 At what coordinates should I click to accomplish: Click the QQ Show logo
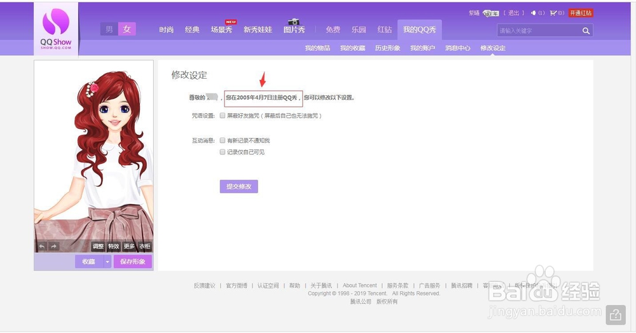[x=56, y=29]
